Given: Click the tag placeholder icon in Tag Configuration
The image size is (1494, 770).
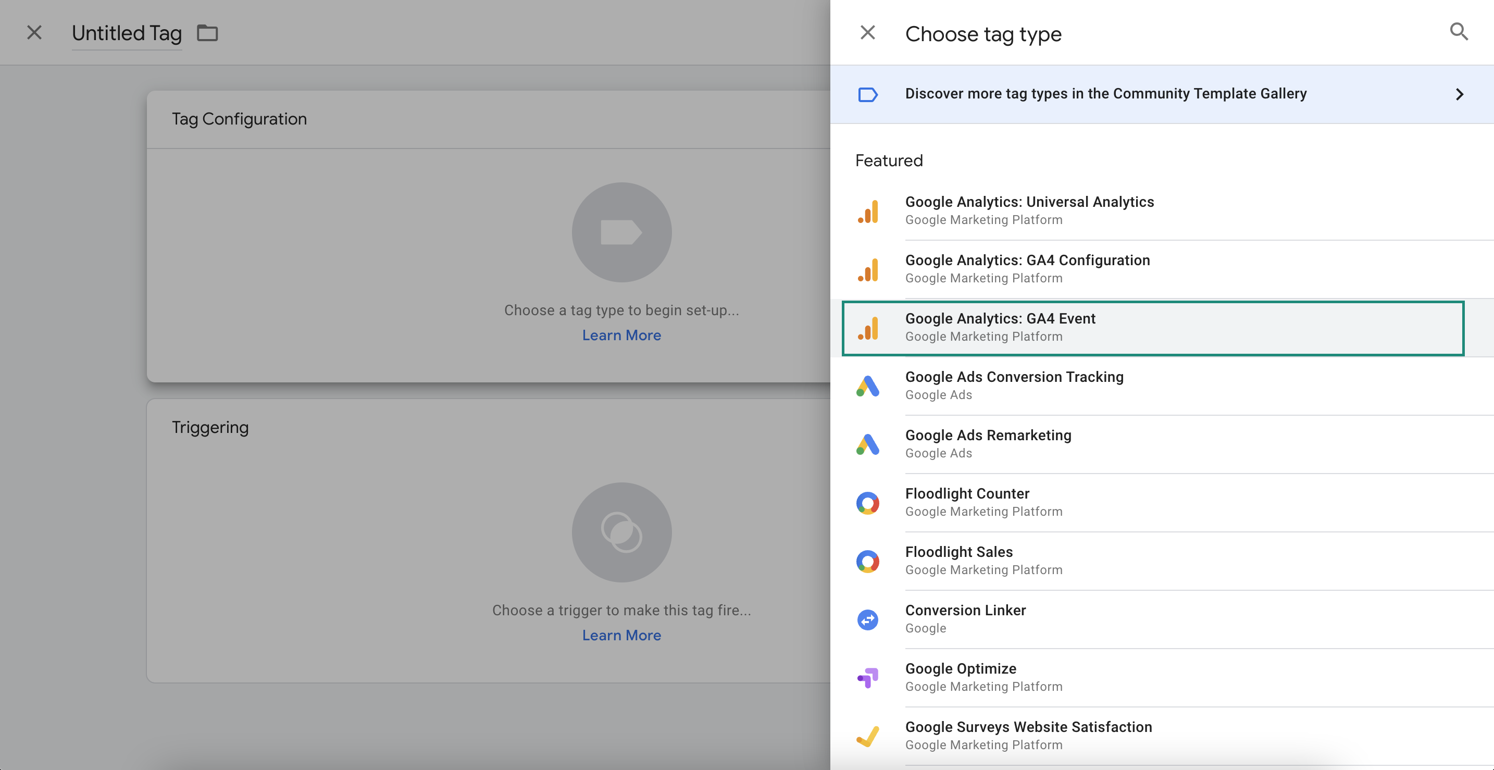Looking at the screenshot, I should tap(622, 232).
